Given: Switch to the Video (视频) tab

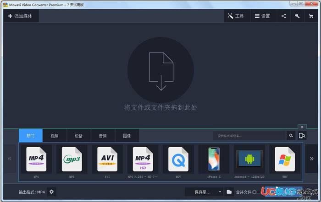Looking at the screenshot, I should tap(55, 136).
